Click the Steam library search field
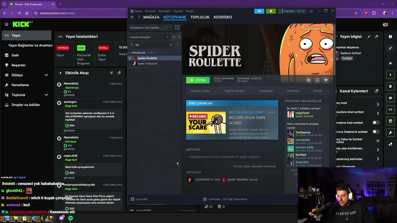The height and width of the screenshot is (223, 397). pos(151,45)
